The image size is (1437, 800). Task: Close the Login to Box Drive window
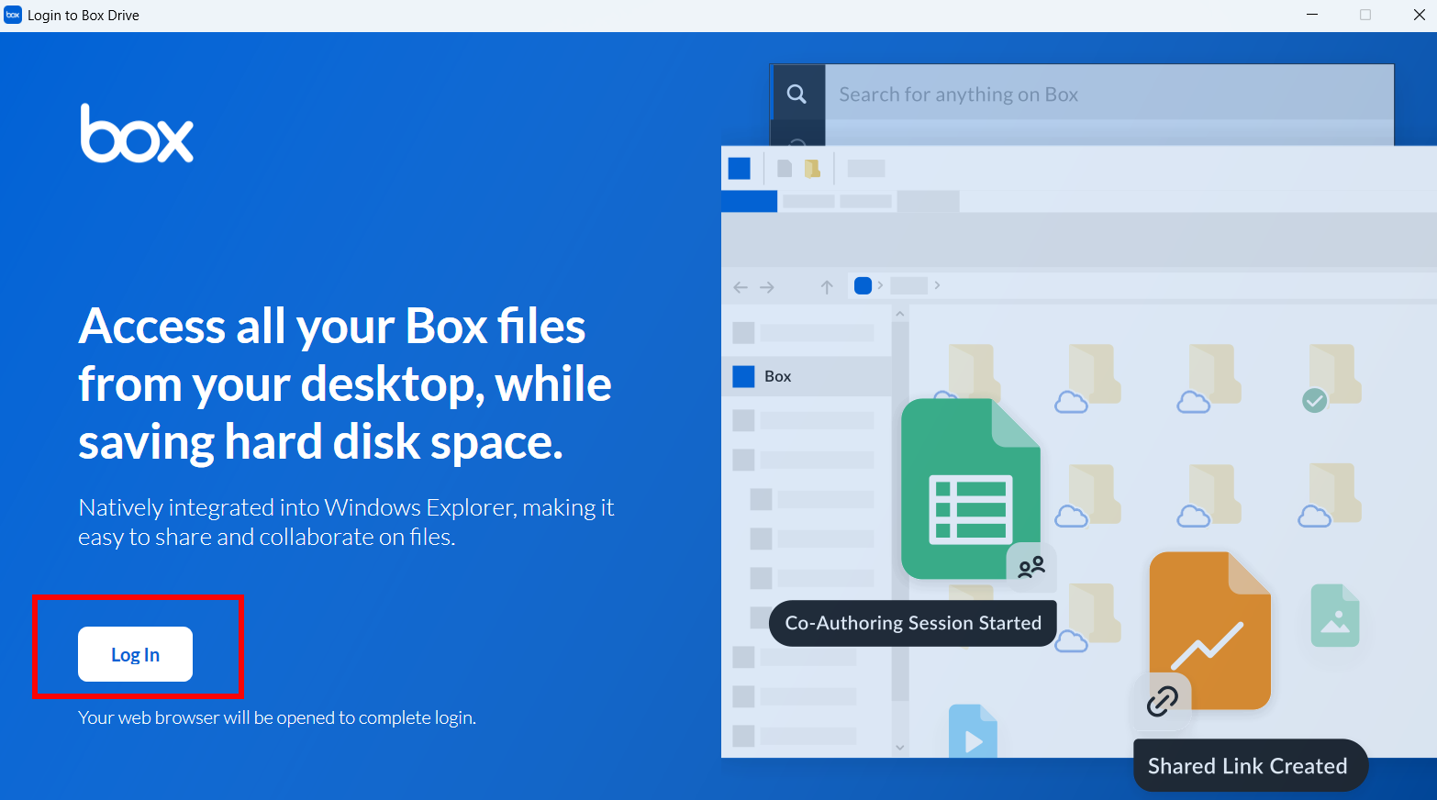pos(1418,15)
